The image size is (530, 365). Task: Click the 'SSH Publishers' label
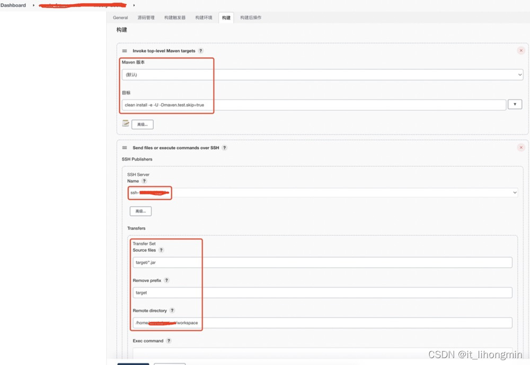click(x=137, y=159)
